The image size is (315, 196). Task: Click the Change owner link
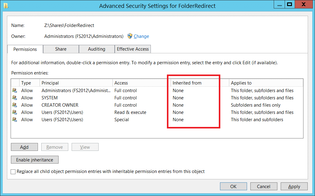[141, 36]
